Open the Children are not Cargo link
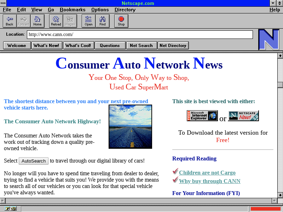 207,173
